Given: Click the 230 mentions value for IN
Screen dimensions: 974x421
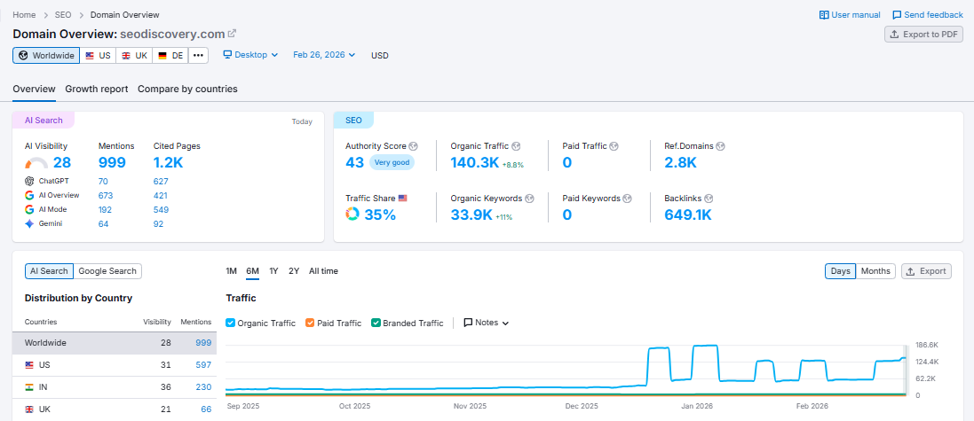Looking at the screenshot, I should (x=203, y=387).
